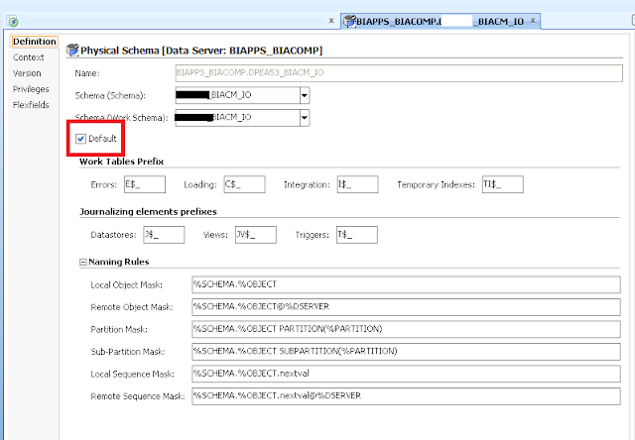Click the Local Sequence Mask field
Screen dimensions: 635x440
click(x=406, y=374)
